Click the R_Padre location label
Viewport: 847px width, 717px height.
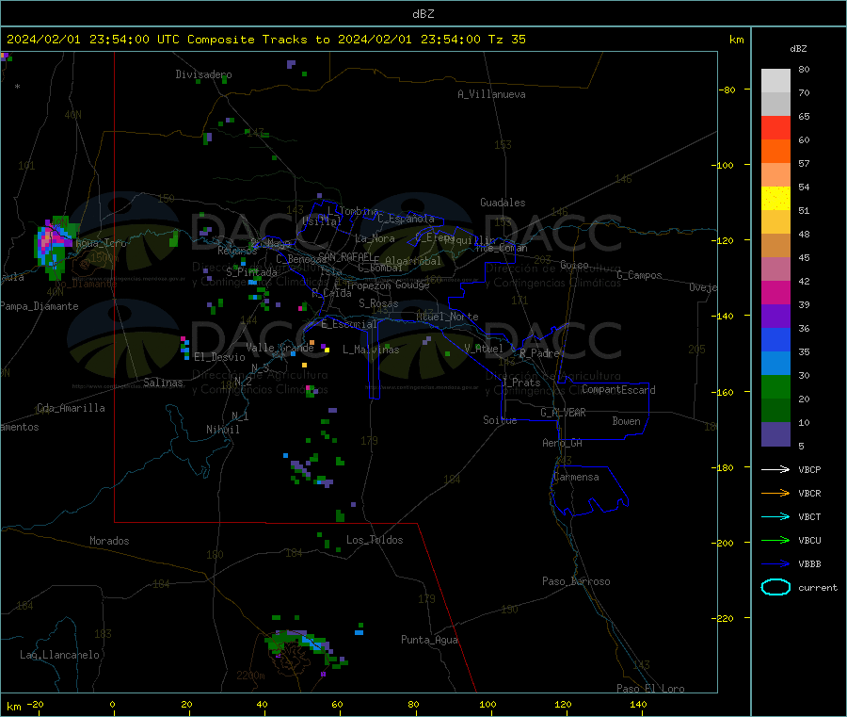540,353
